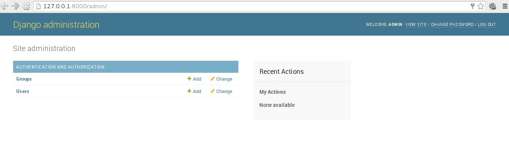Image resolution: width=509 pixels, height=147 pixels.
Task: Click the pencil icon in Users row
Action: [212, 91]
